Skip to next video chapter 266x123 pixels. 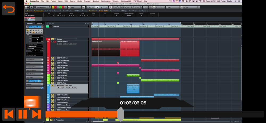(x=36, y=114)
